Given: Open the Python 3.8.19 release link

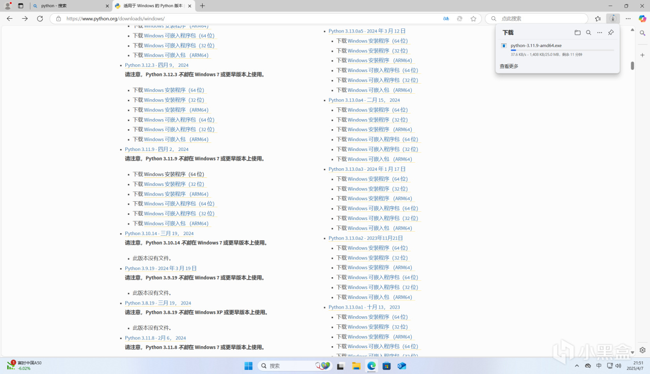Looking at the screenshot, I should coord(158,303).
